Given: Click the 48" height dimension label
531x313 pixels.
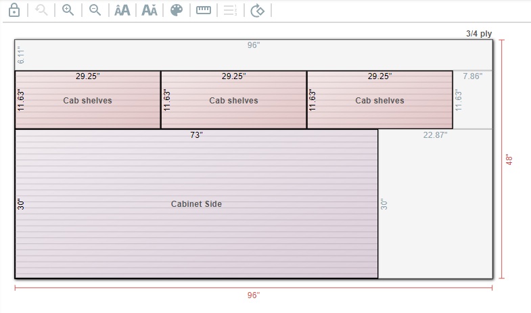Looking at the screenshot, I should tap(509, 160).
